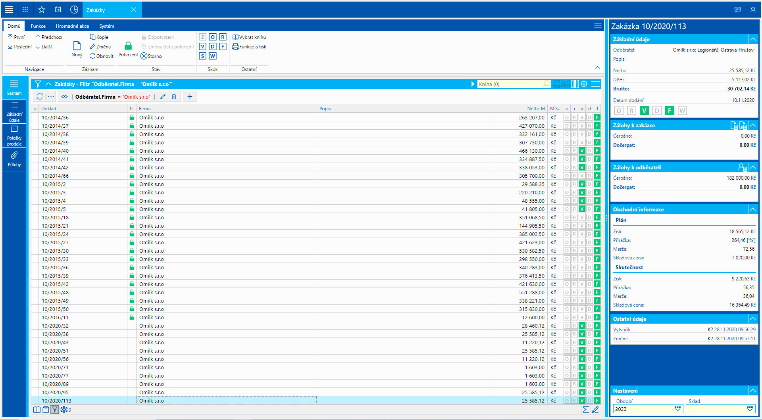Image resolution: width=762 pixels, height=420 pixels.
Task: Open the Období dropdown
Action: click(x=677, y=409)
